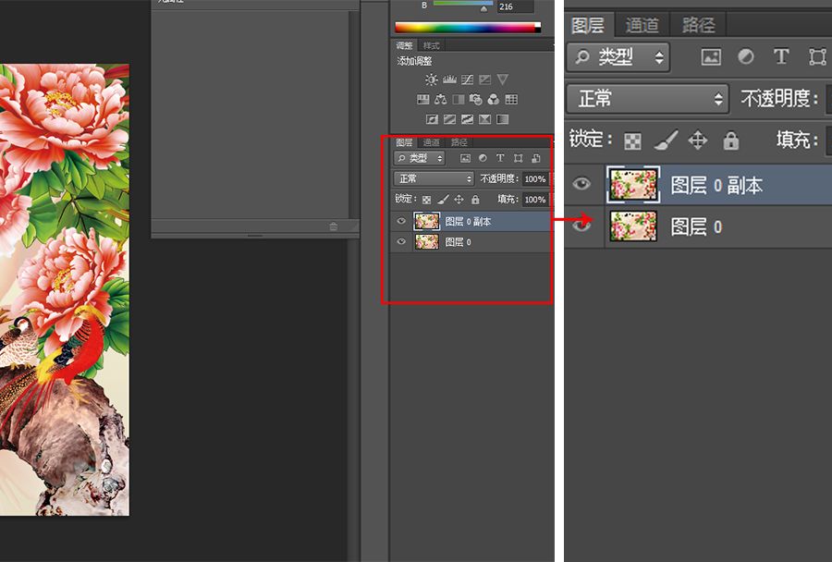Screen dimensions: 832x562
Task: Add a Channel Mixer adjustment (three circles)
Action: [494, 99]
